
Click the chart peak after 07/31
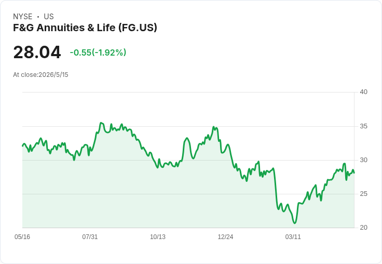click(101, 123)
